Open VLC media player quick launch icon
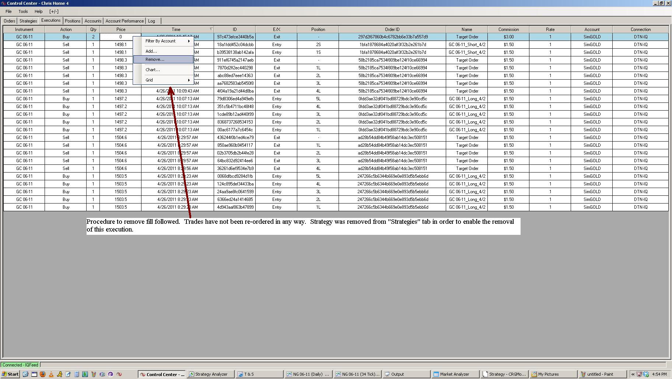 (x=51, y=374)
